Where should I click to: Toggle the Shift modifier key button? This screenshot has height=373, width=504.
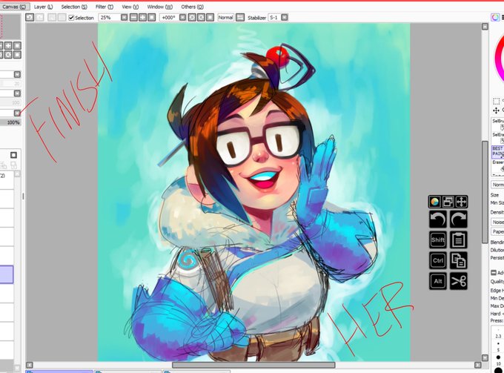pos(438,240)
